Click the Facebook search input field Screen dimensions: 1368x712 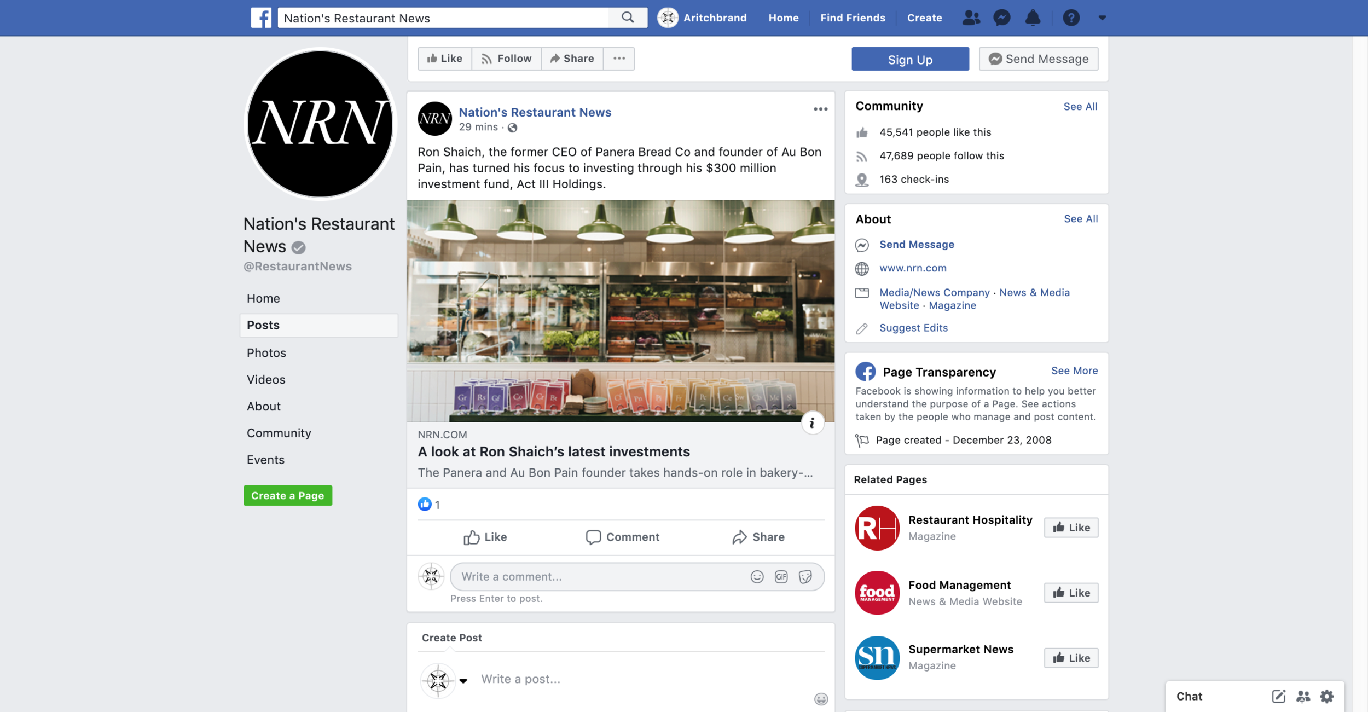(443, 18)
